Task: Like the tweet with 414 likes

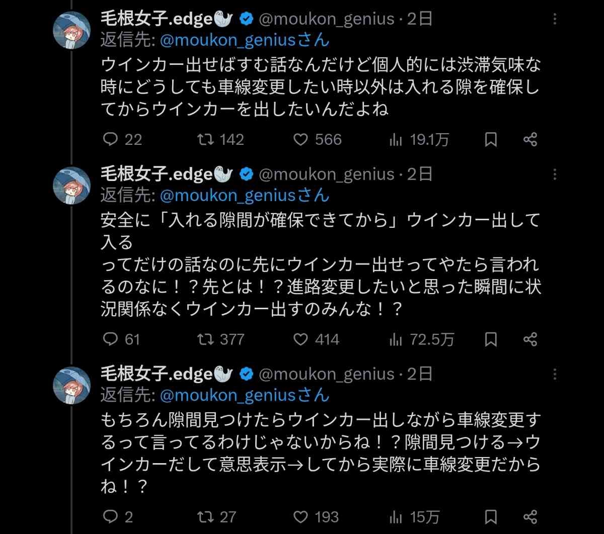Action: [x=300, y=340]
